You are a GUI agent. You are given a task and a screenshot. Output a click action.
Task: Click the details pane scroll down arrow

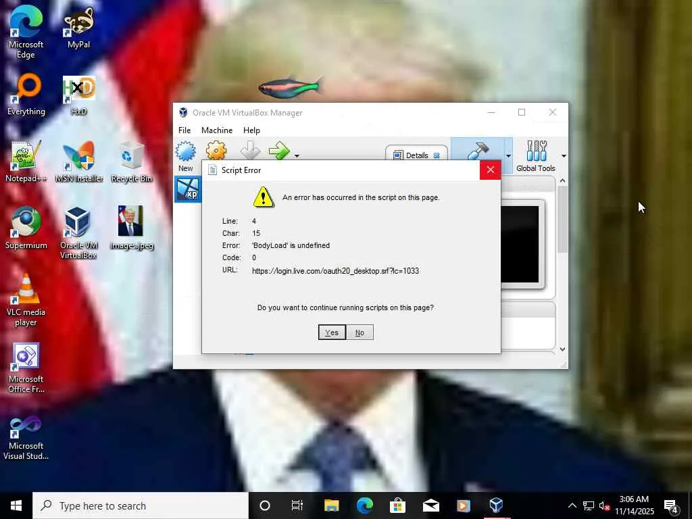[562, 349]
